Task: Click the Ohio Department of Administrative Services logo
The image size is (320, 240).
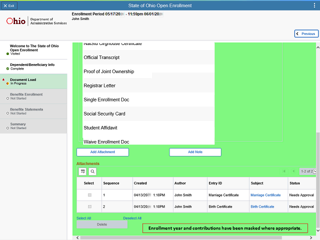Action: pyautogui.click(x=36, y=21)
